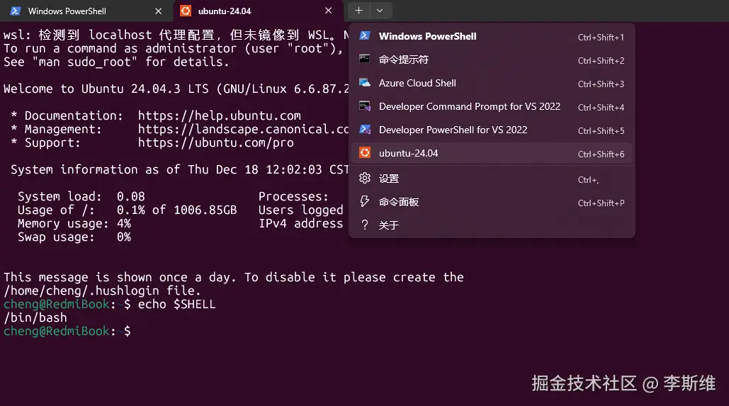Click the Developer Command Prompt for VS 2022 icon
The width and height of the screenshot is (729, 406).
[x=365, y=106]
